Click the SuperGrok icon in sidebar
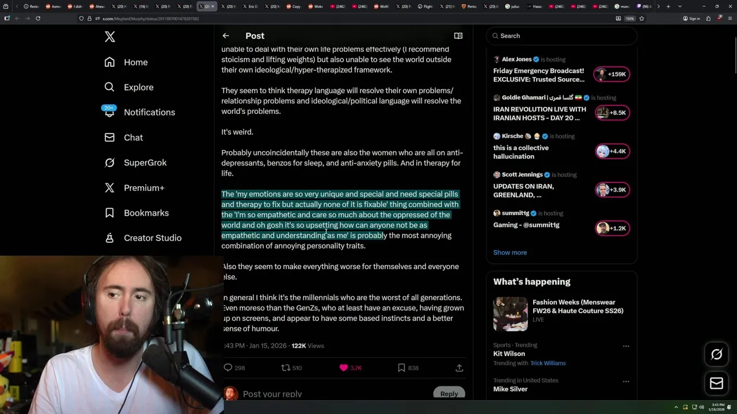 click(x=109, y=163)
